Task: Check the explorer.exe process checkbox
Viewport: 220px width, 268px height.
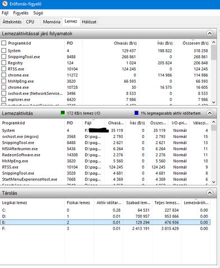Action: pyautogui.click(x=4, y=99)
